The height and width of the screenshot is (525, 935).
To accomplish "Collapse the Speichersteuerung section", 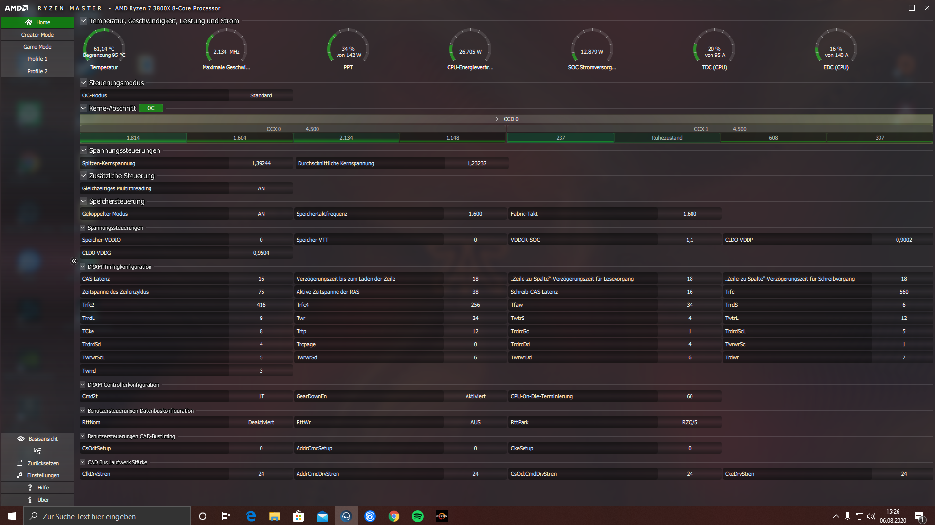I will pyautogui.click(x=83, y=201).
